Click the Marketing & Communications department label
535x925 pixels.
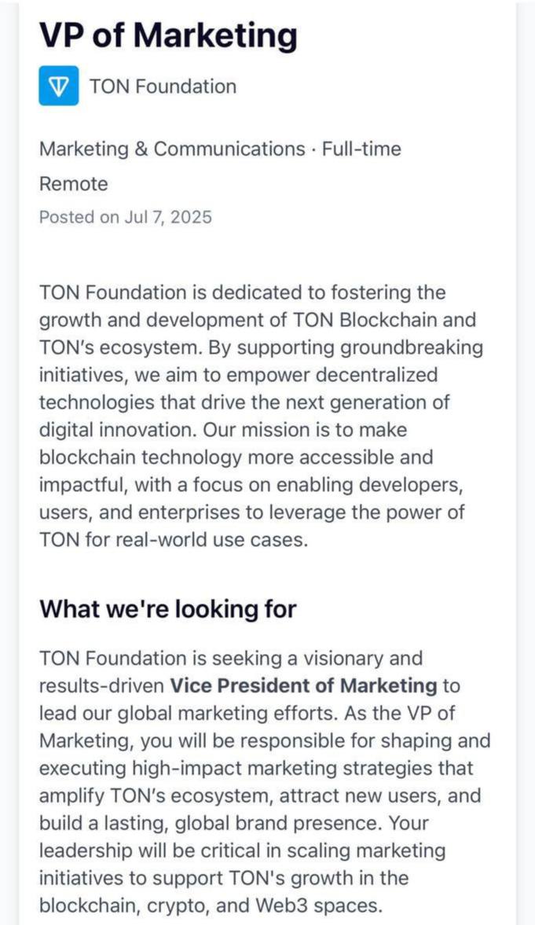(172, 149)
